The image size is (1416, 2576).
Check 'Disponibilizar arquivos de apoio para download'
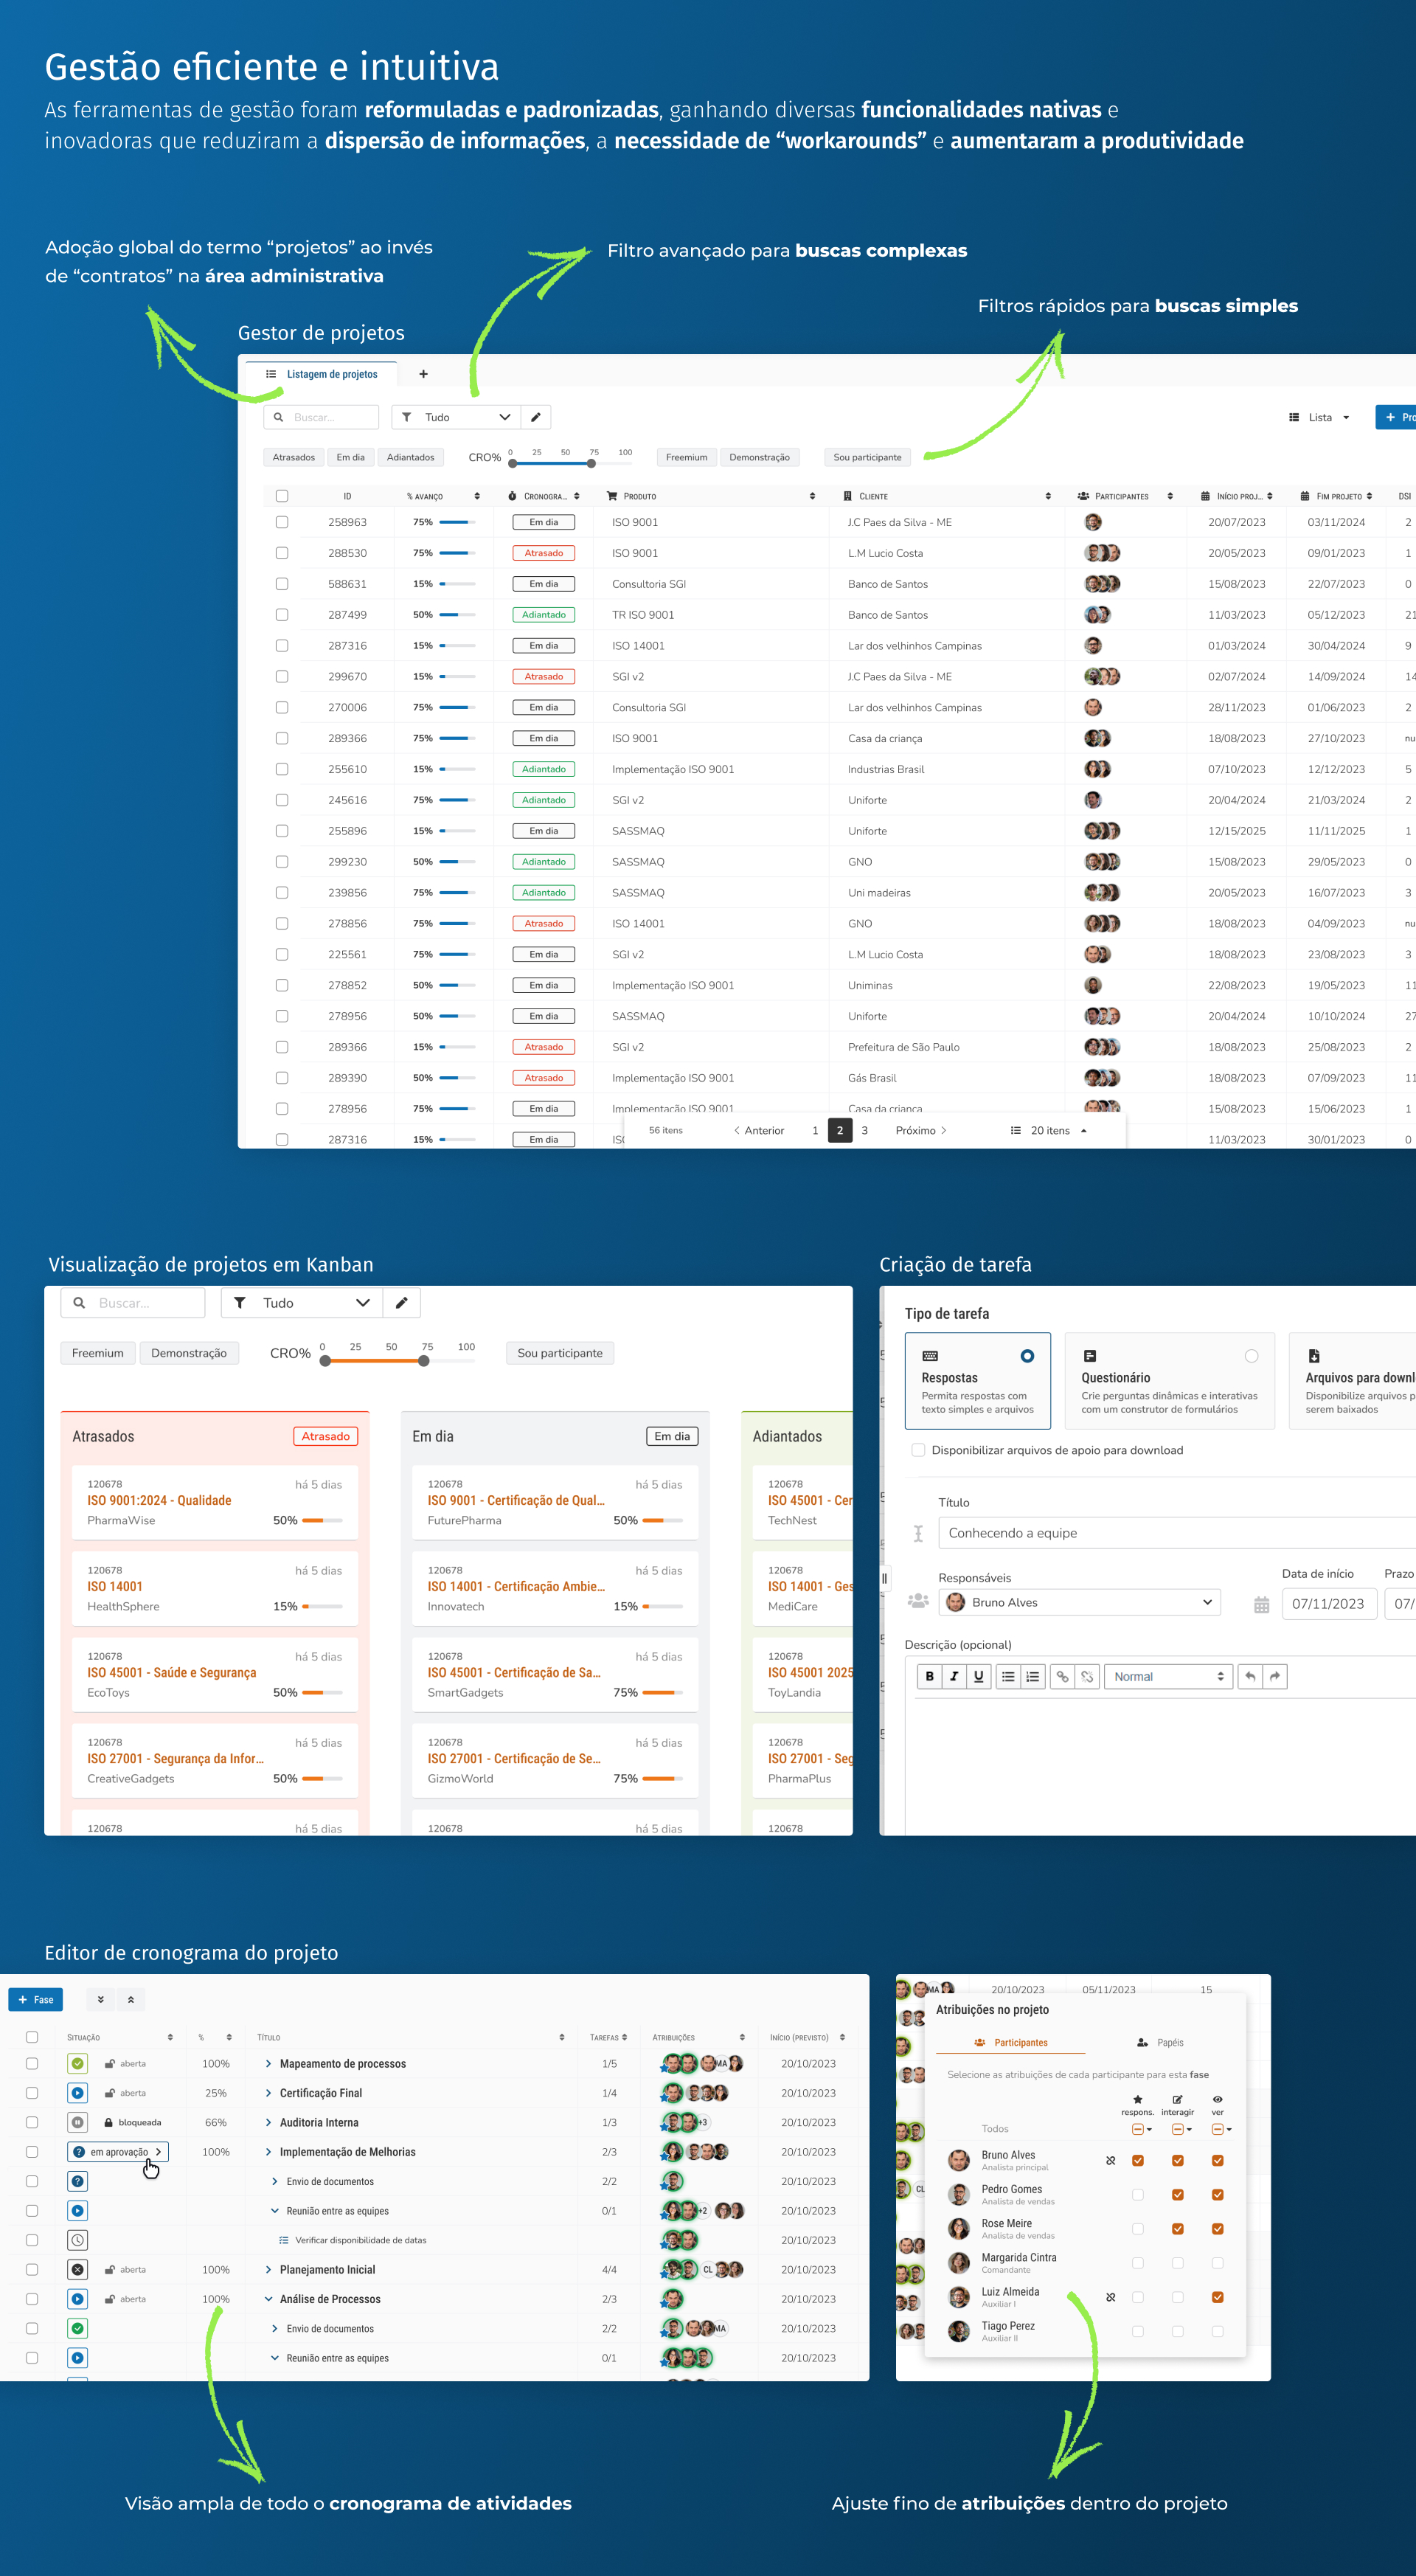[x=918, y=1450]
